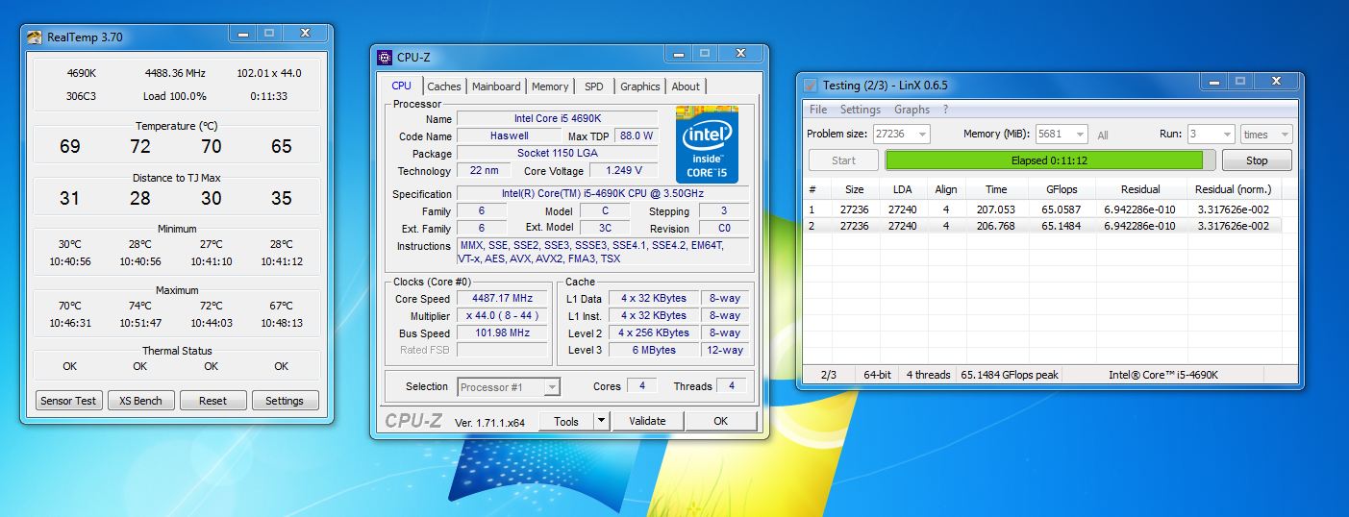Click the LDA column header in LinX
This screenshot has height=517, width=1349.
901,189
